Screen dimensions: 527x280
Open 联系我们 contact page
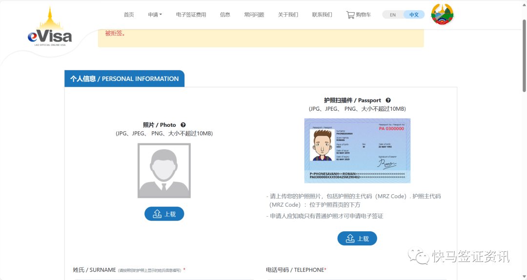[322, 15]
